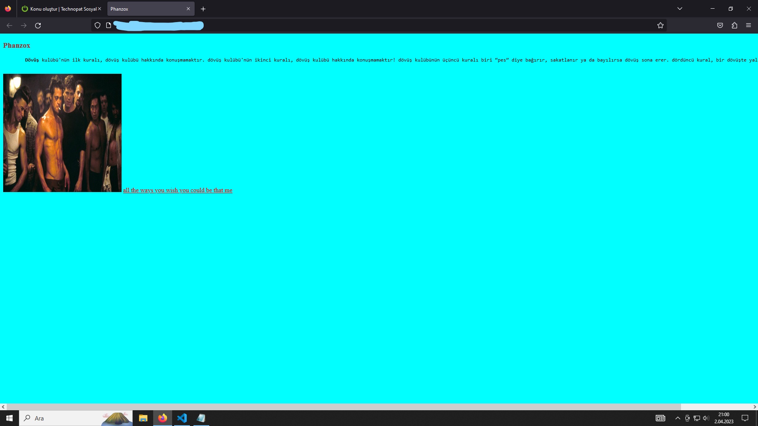
Task: Toggle the volume speaker tray icon
Action: tap(706, 418)
